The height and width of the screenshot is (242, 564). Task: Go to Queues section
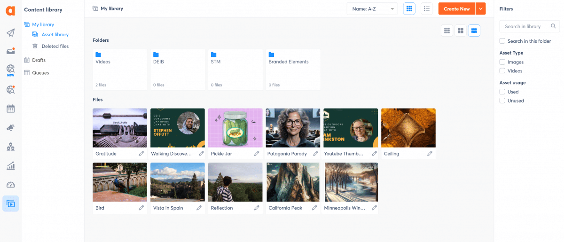(x=40, y=73)
